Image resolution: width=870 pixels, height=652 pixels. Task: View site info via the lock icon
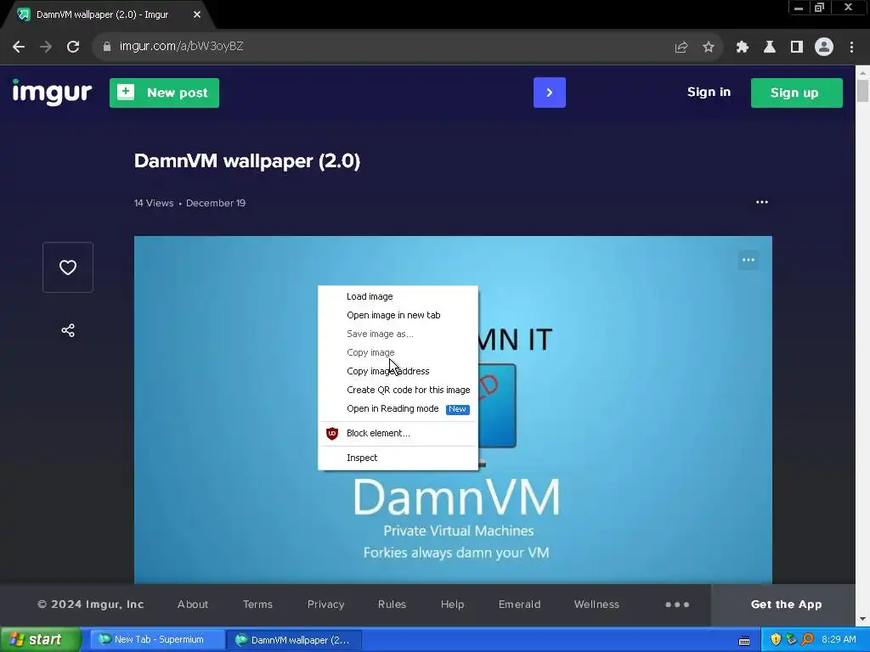click(107, 47)
